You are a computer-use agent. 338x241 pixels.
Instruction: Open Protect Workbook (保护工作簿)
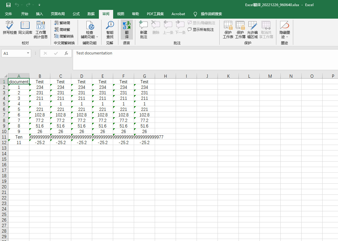coord(240,30)
